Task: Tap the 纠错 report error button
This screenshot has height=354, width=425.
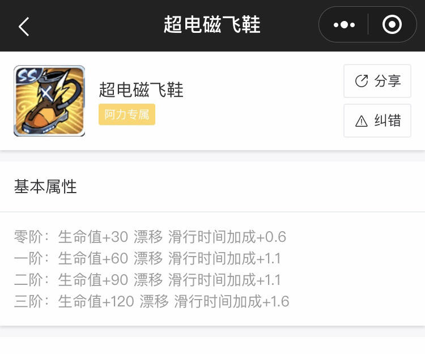Action: point(377,121)
